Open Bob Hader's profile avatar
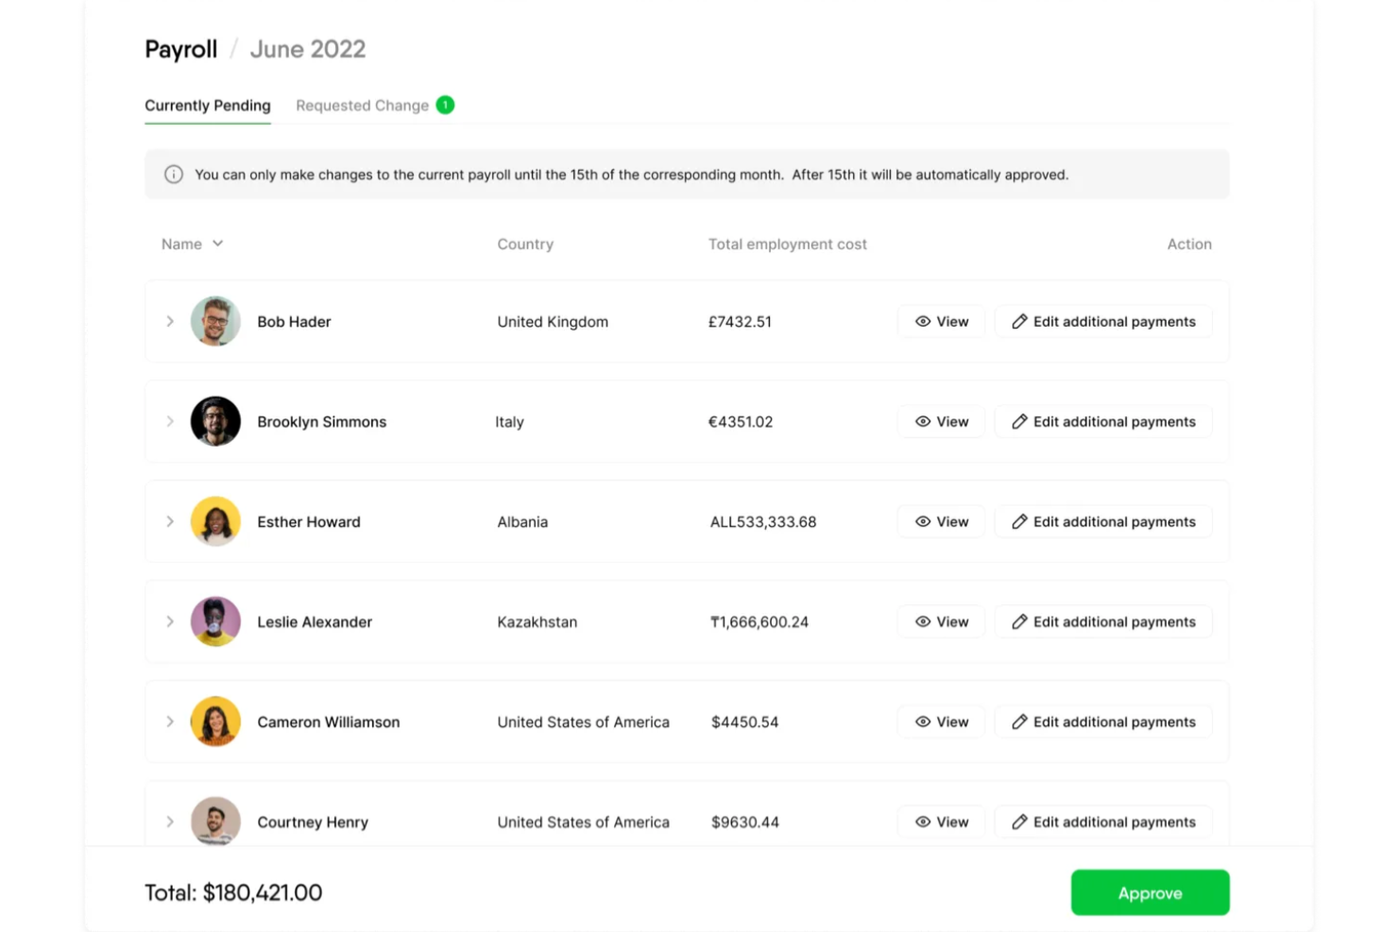 click(x=215, y=321)
